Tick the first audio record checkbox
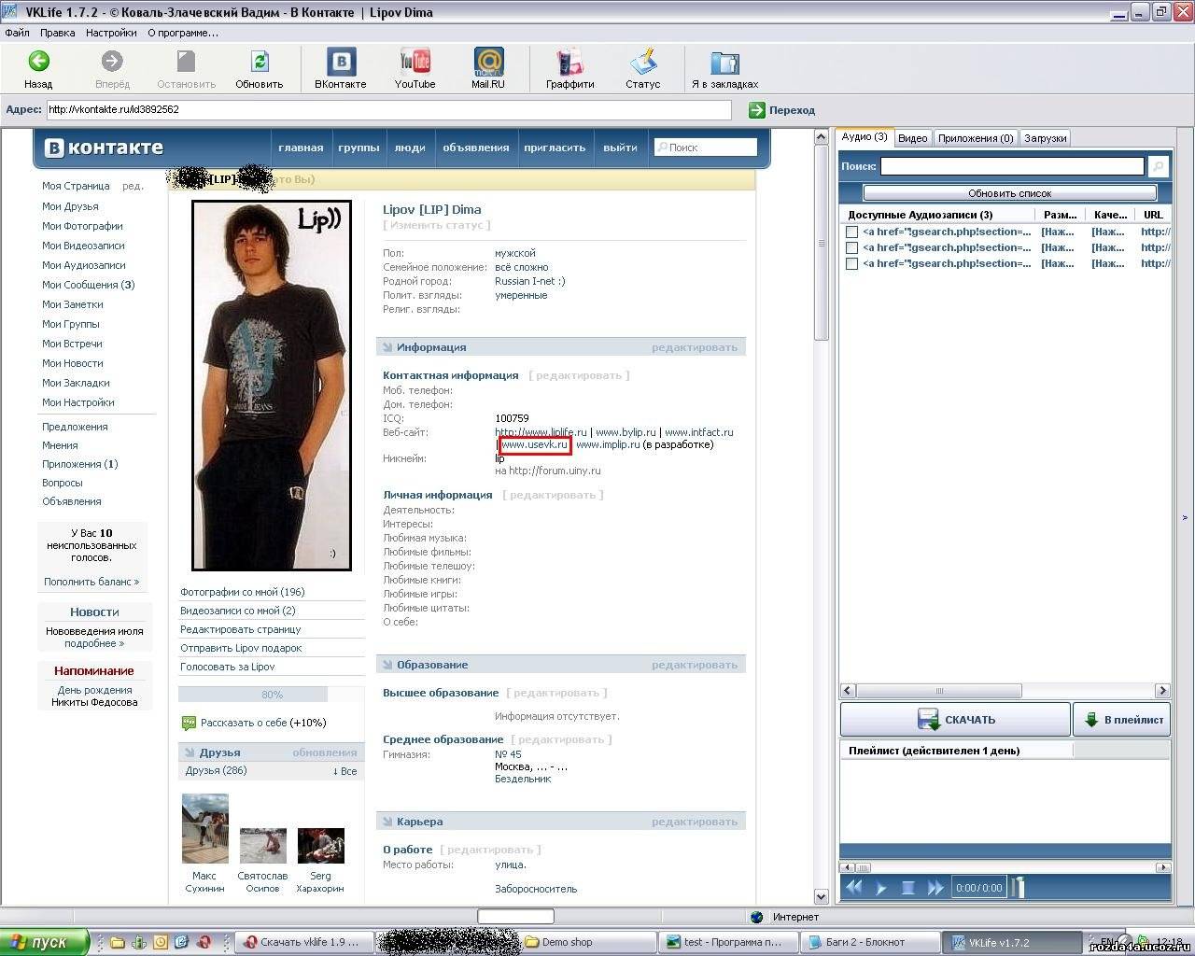This screenshot has height=956, width=1195. pos(851,232)
